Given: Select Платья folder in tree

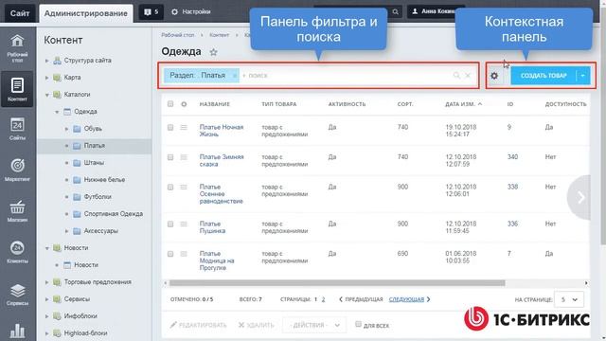Looking at the screenshot, I should pos(95,146).
